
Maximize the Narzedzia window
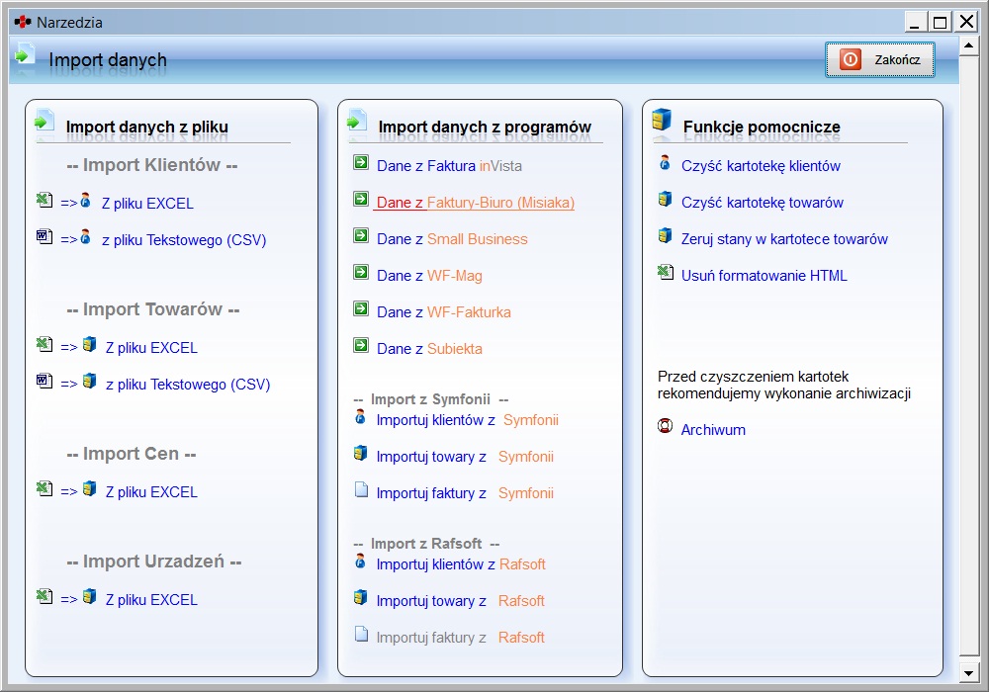point(940,22)
